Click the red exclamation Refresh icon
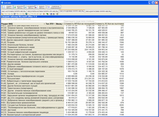Viewport: 159px width, 117px height. pos(44,14)
